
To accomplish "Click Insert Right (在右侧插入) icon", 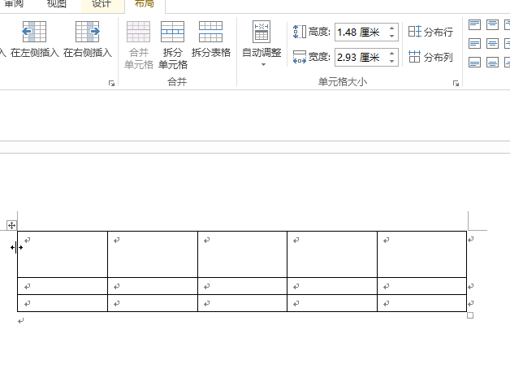I will [87, 32].
